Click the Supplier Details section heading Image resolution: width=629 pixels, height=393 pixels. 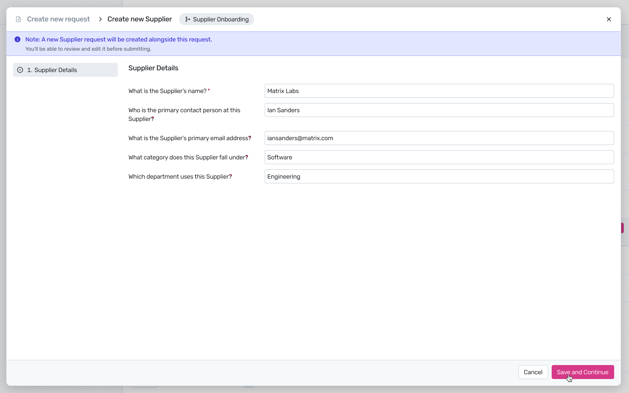coord(153,68)
